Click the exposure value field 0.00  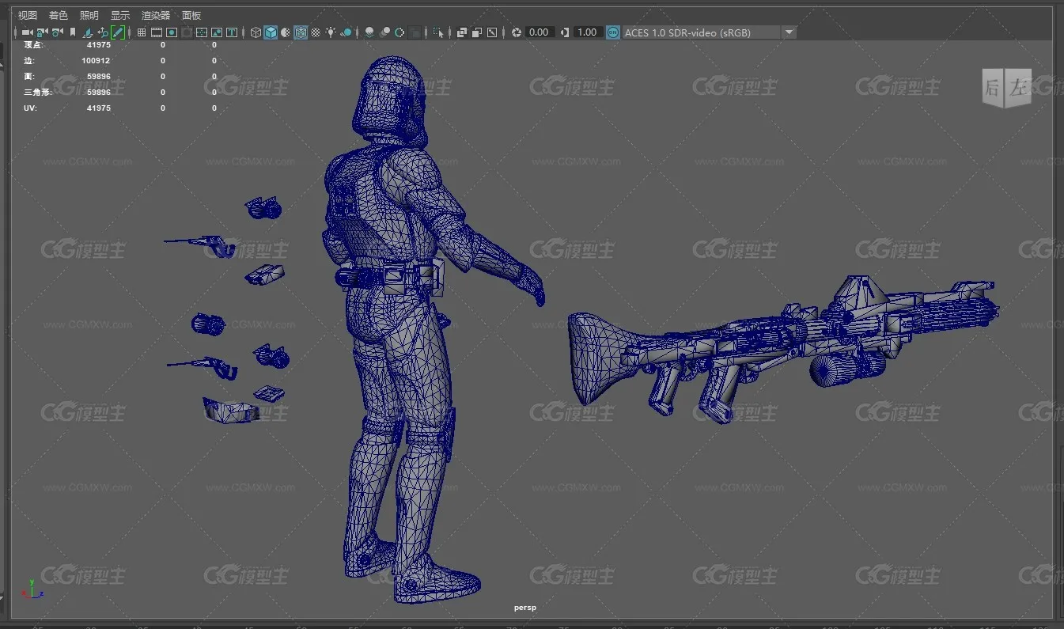click(539, 32)
